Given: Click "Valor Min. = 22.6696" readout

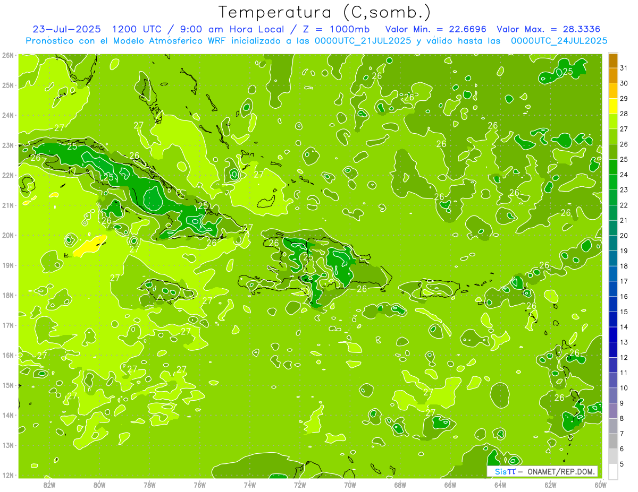Looking at the screenshot, I should [436, 29].
